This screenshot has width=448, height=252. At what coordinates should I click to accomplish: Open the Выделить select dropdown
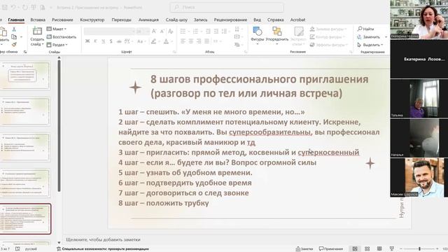pos(370,45)
